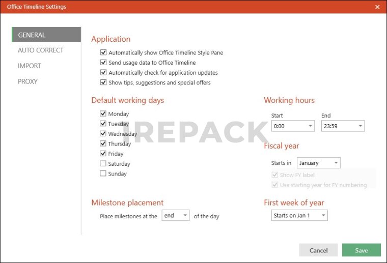The image size is (387, 263).
Task: Enable Saturday as a working day
Action: tap(103, 164)
